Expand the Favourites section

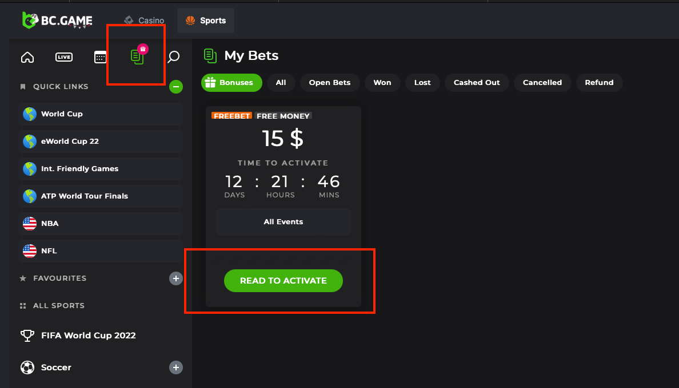(176, 278)
